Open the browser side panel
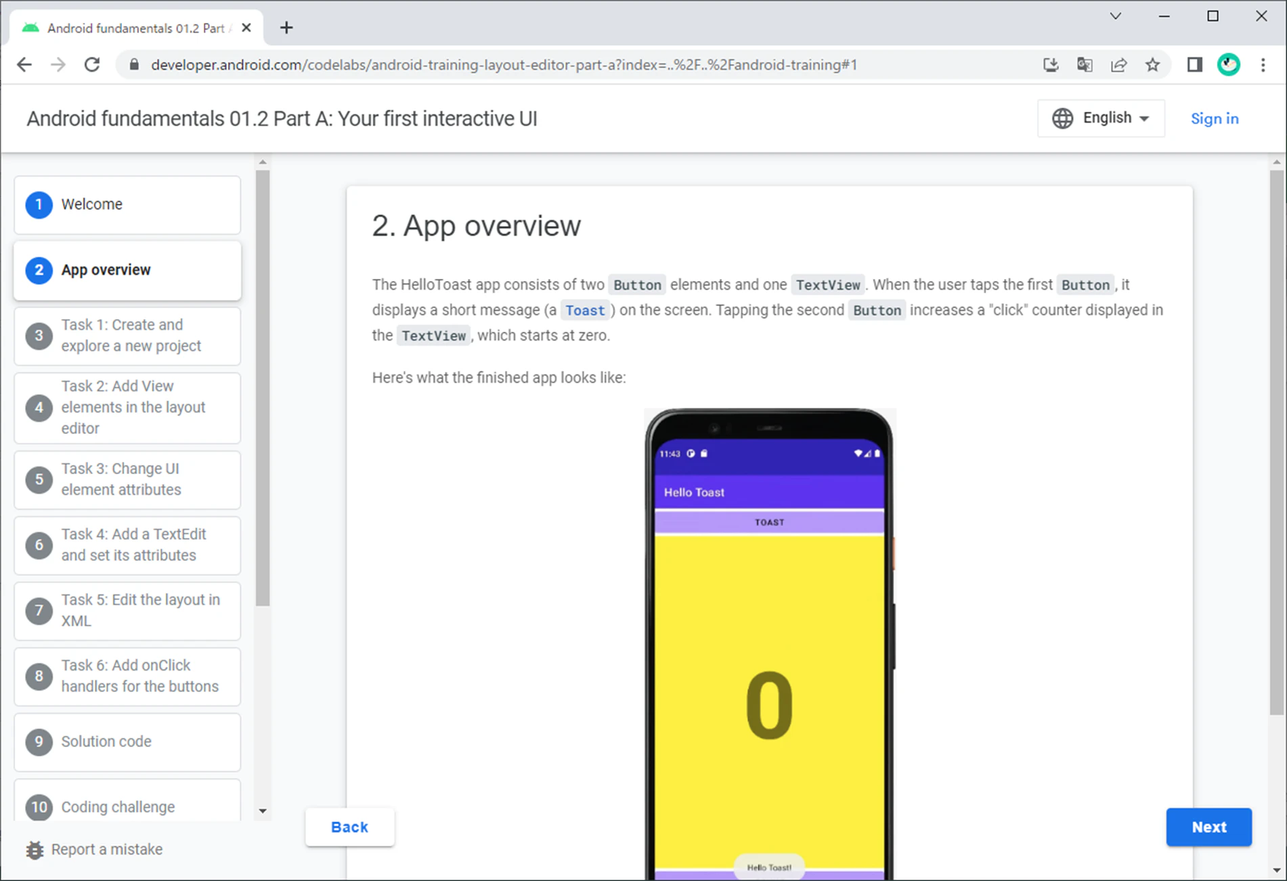 click(x=1194, y=65)
